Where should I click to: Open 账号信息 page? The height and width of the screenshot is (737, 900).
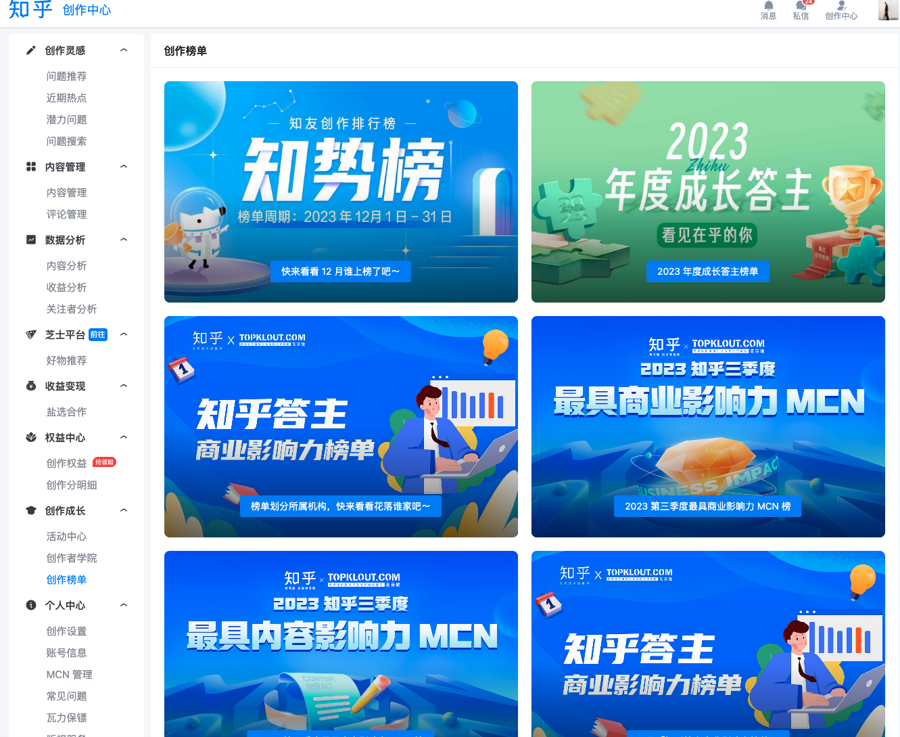pyautogui.click(x=66, y=653)
